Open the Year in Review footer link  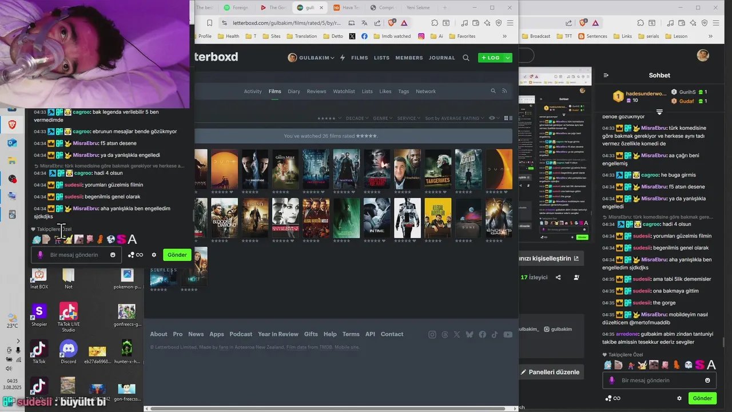coord(278,334)
